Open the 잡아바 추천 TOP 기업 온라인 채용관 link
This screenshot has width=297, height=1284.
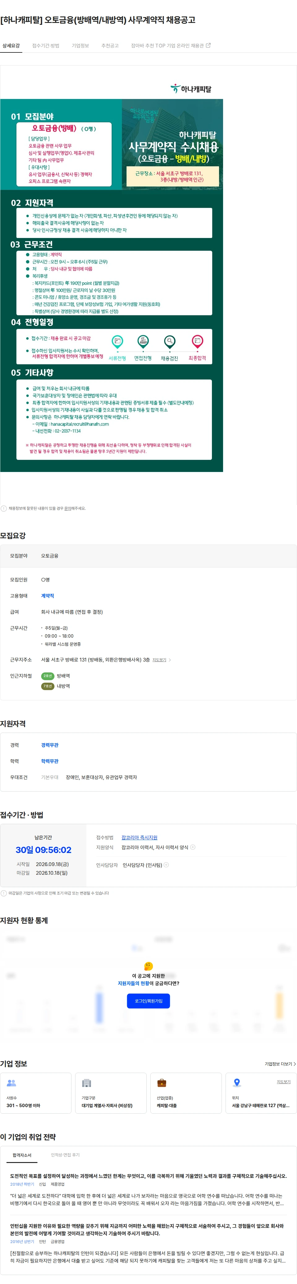coord(170,45)
